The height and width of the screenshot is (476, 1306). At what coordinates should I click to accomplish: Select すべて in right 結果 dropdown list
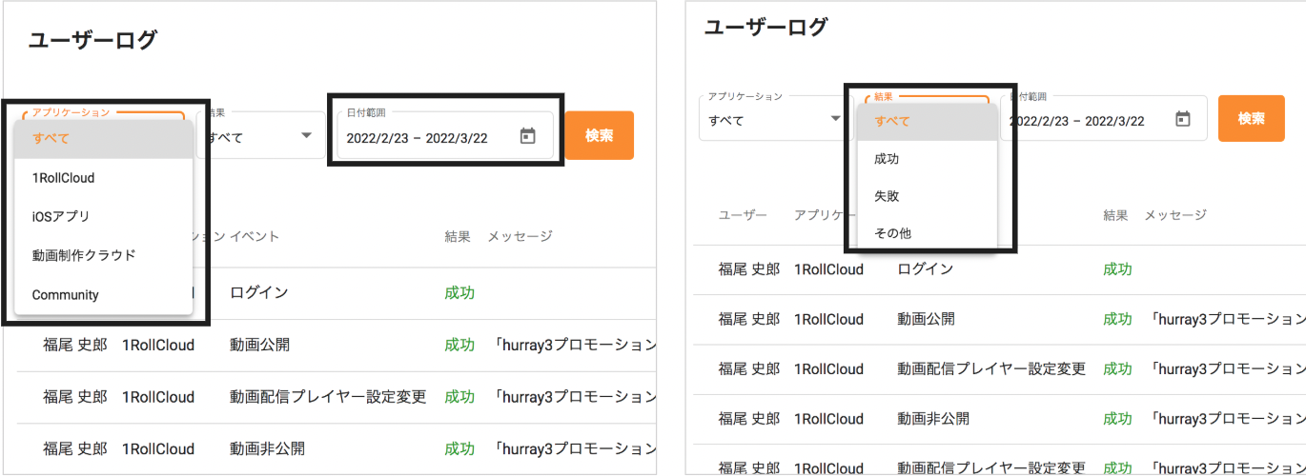click(928, 121)
